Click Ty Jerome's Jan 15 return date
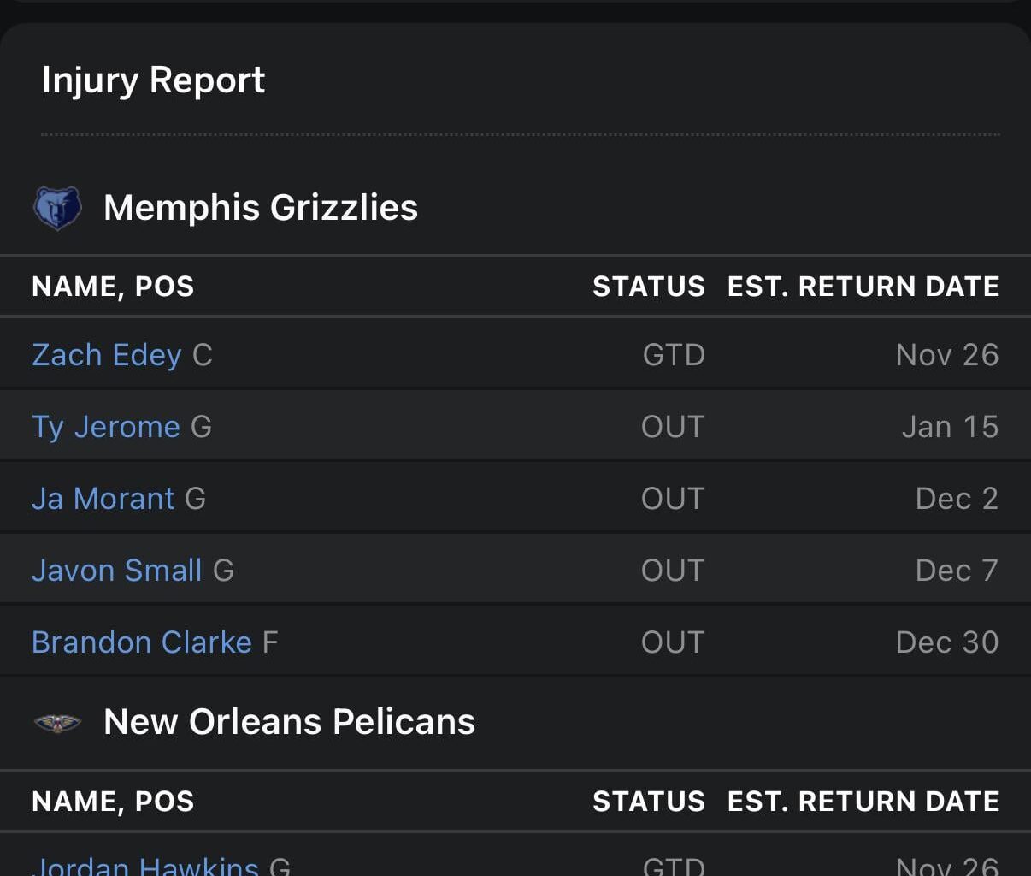Screen dimensions: 1031x876 pos(951,426)
